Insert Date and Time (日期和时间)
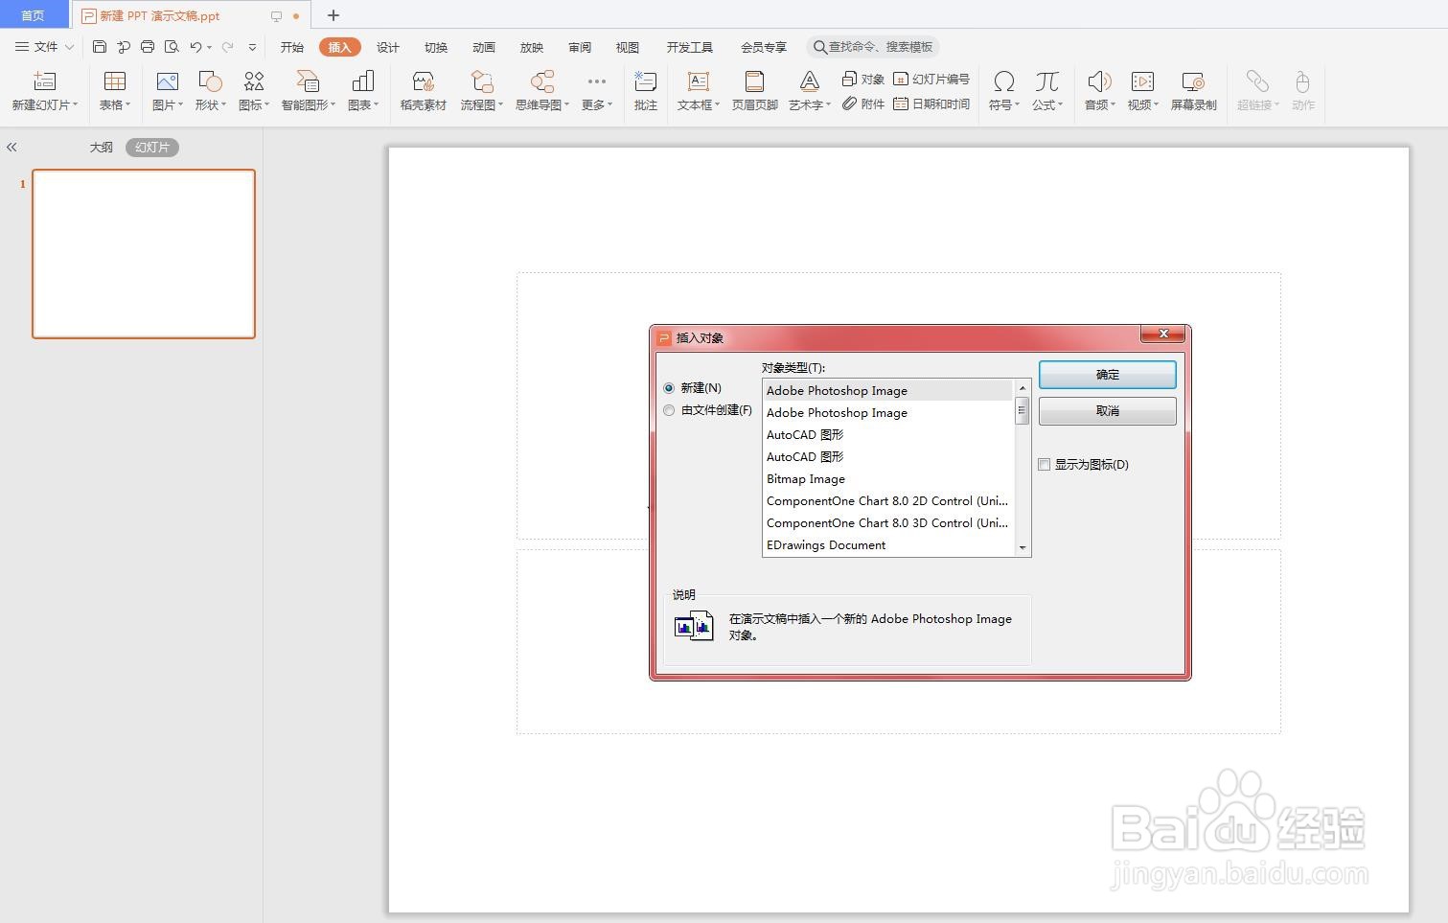Image resolution: width=1448 pixels, height=923 pixels. 931,104
